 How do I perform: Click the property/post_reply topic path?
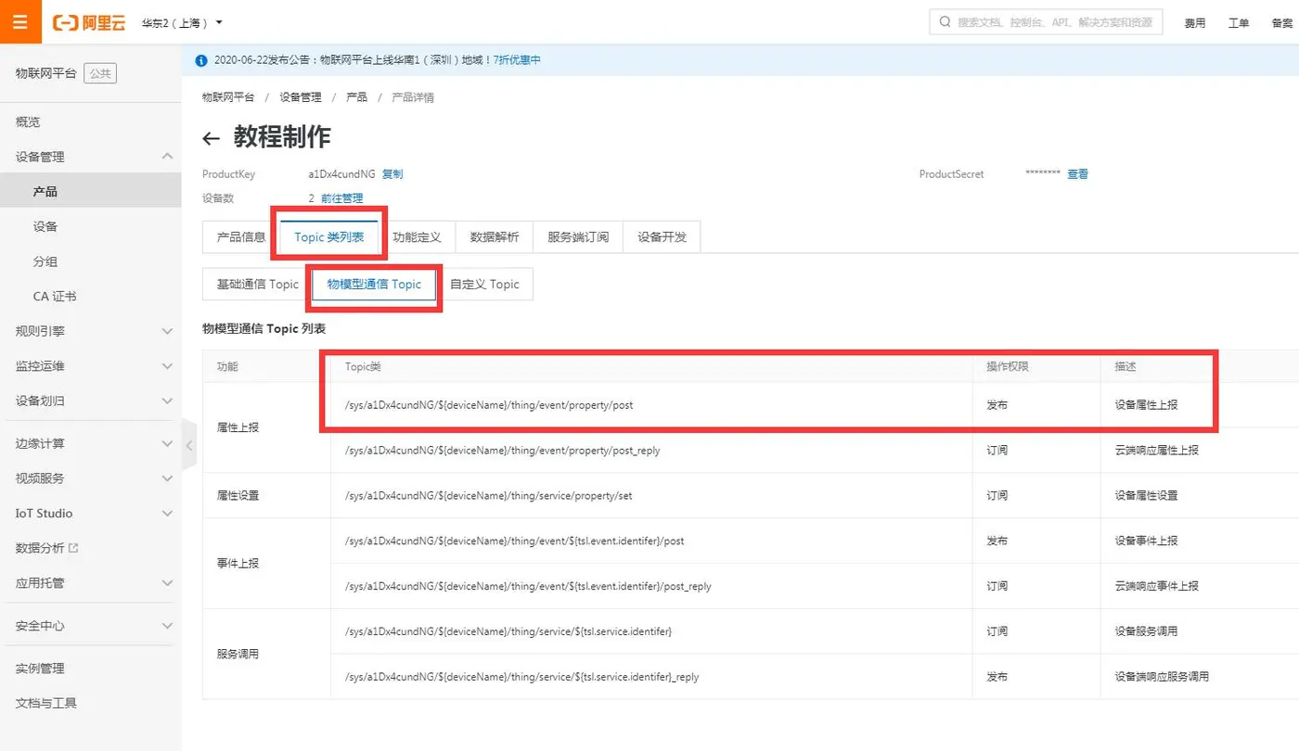[x=502, y=451]
